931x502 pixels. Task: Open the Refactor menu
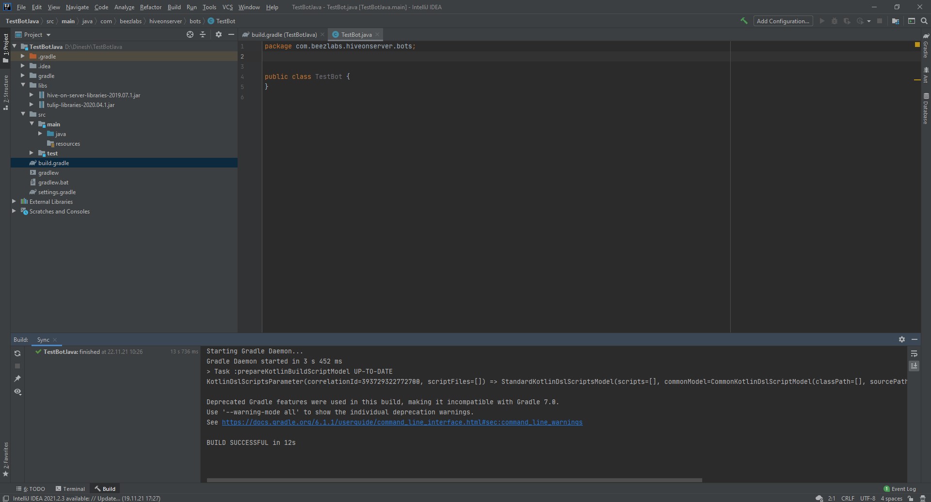click(x=151, y=7)
